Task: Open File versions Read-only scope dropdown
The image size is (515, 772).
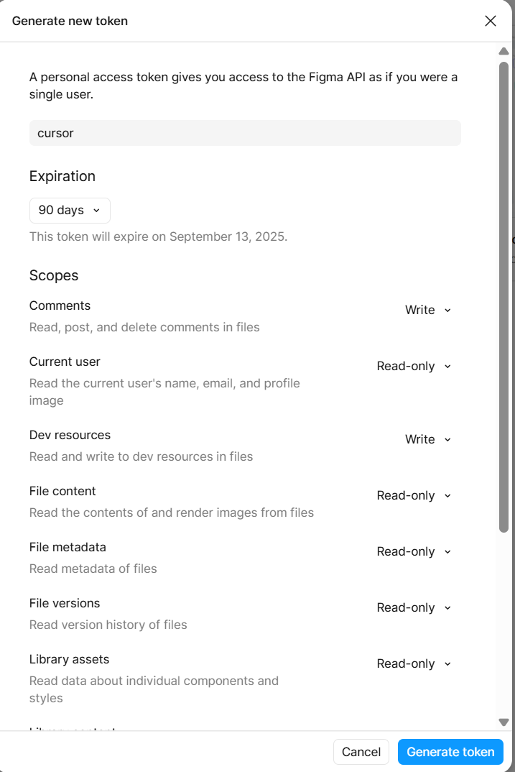Action: [414, 607]
